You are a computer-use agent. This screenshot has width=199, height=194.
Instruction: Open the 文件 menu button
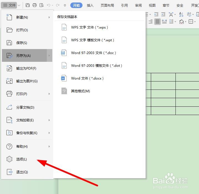point(9,5)
